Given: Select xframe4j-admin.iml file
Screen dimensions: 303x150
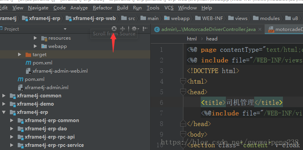Looking at the screenshot, I should pos(43,88).
